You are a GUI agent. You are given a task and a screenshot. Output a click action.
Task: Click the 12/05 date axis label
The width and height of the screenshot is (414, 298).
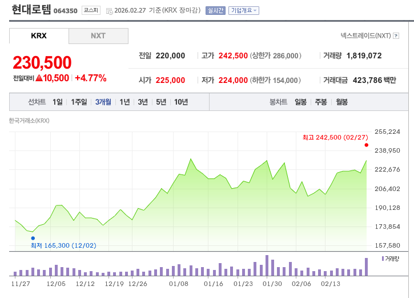[56, 284]
